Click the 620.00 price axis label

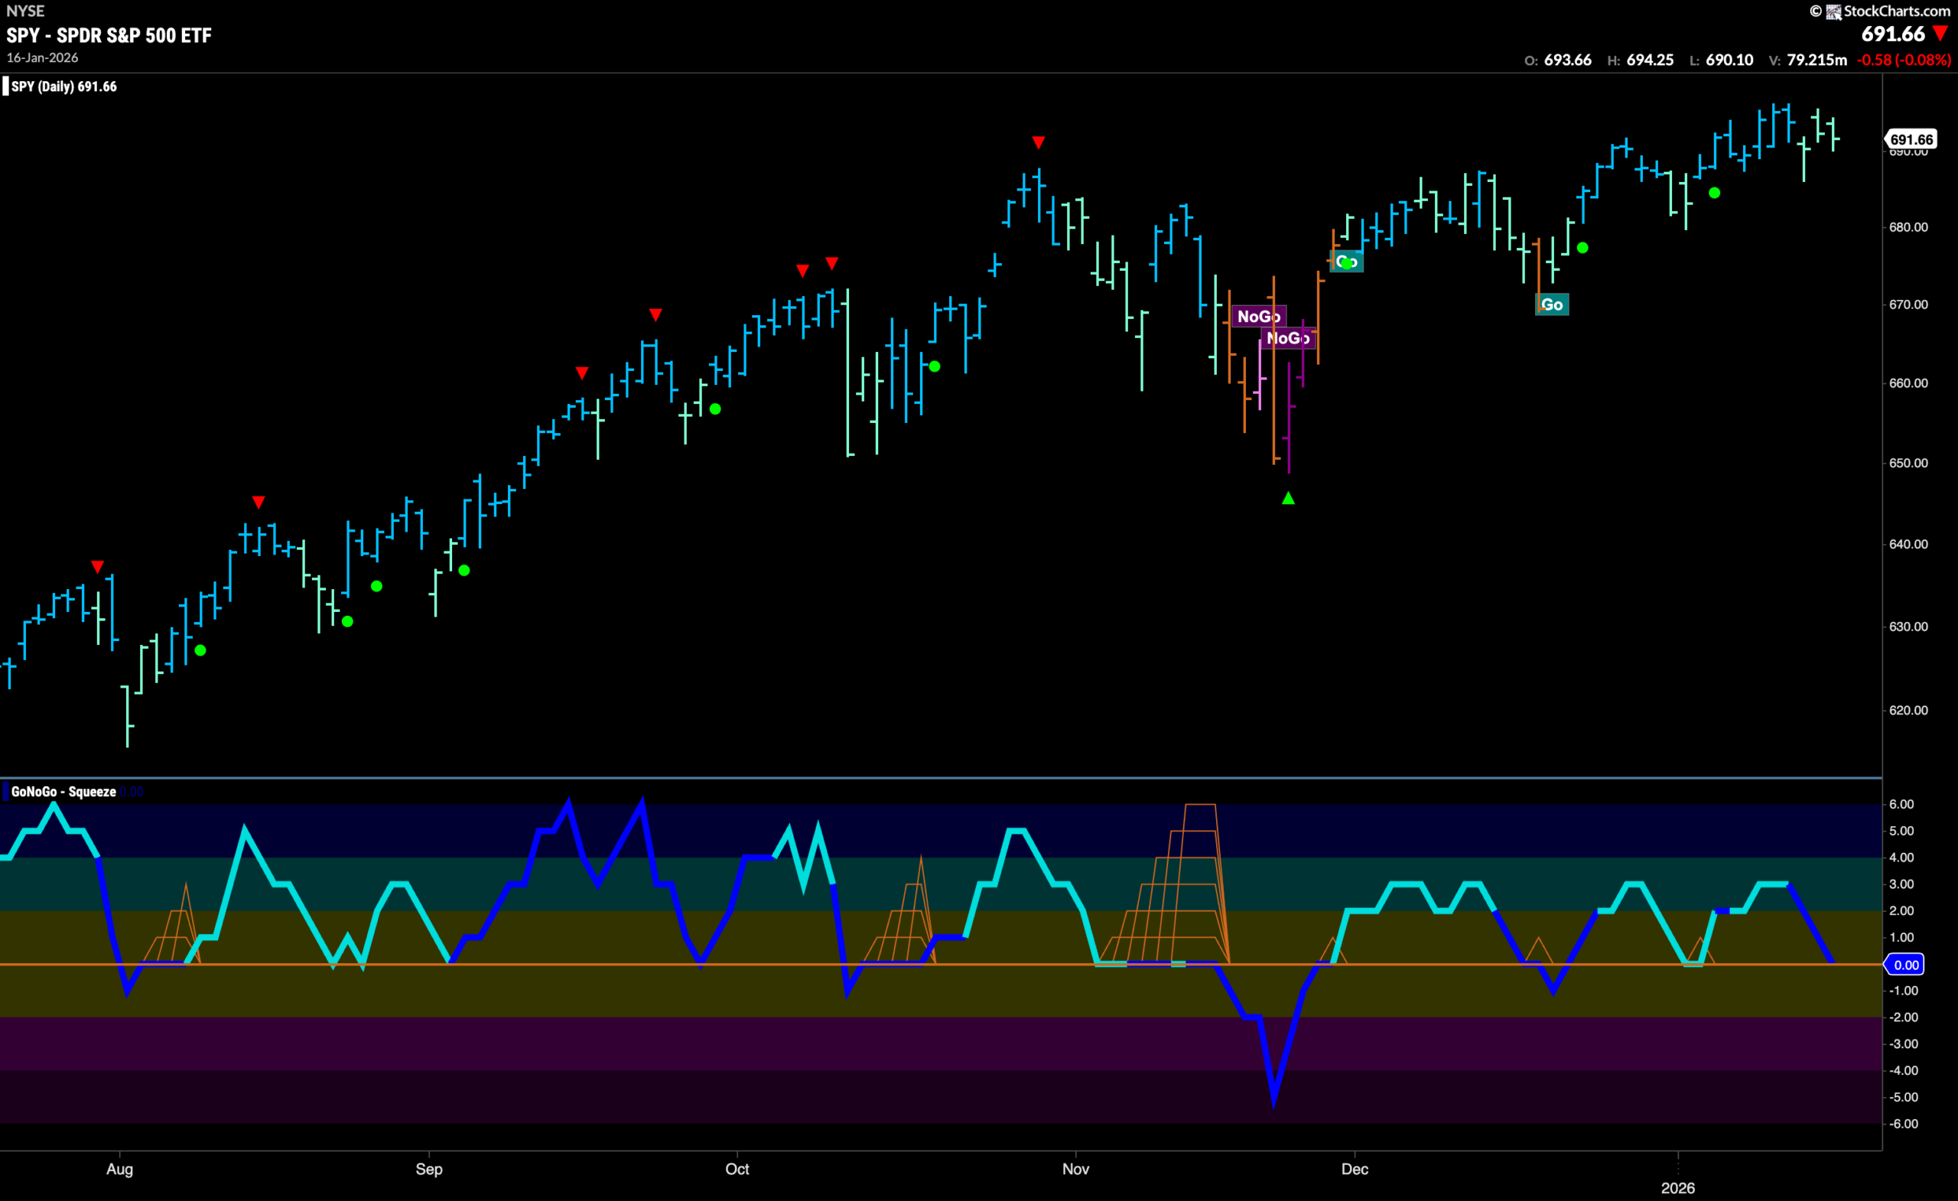(x=1908, y=711)
